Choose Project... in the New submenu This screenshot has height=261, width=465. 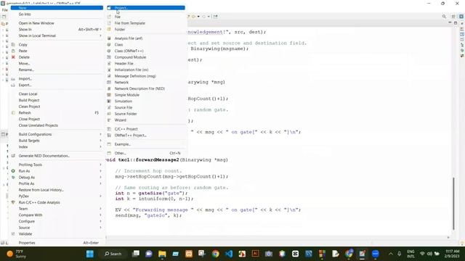[x=145, y=8]
